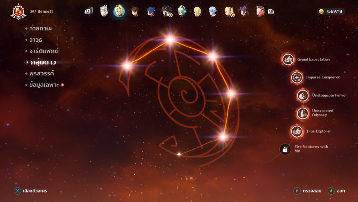Viewport: 358px width, 202px height.
Task: Click the True Explorer label
Action: click(x=319, y=131)
